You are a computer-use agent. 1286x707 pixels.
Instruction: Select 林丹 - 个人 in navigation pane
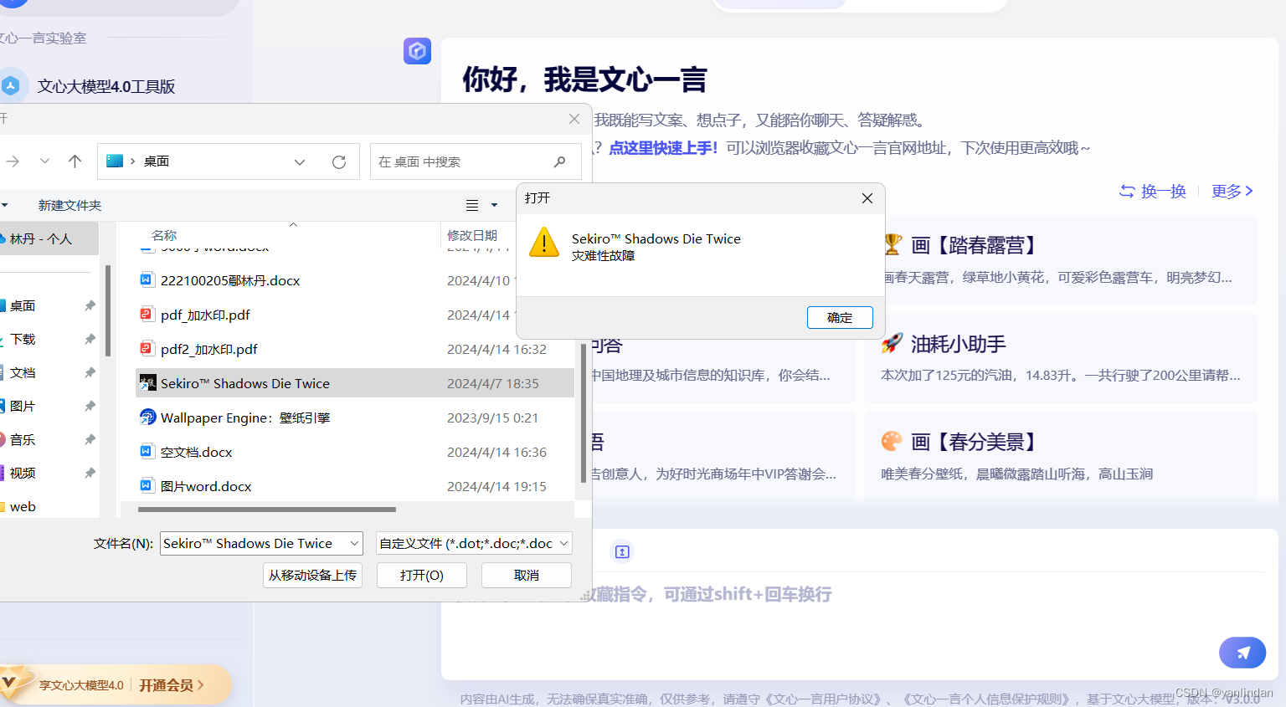(49, 238)
